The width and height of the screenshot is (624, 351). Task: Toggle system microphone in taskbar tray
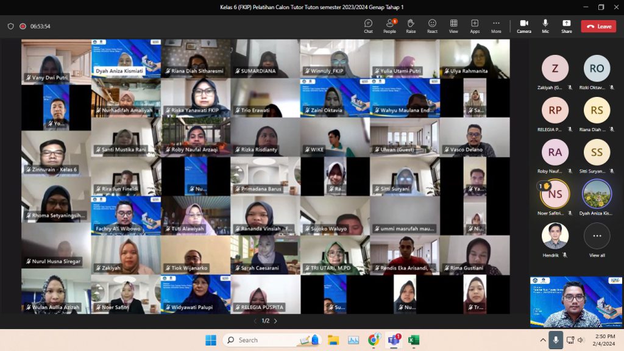[x=555, y=340]
